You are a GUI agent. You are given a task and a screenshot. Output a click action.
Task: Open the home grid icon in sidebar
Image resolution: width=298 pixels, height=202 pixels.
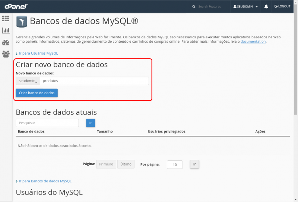point(6,19)
